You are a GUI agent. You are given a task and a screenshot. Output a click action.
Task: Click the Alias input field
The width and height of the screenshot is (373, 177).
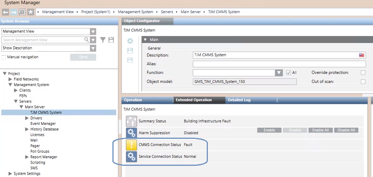click(279, 64)
